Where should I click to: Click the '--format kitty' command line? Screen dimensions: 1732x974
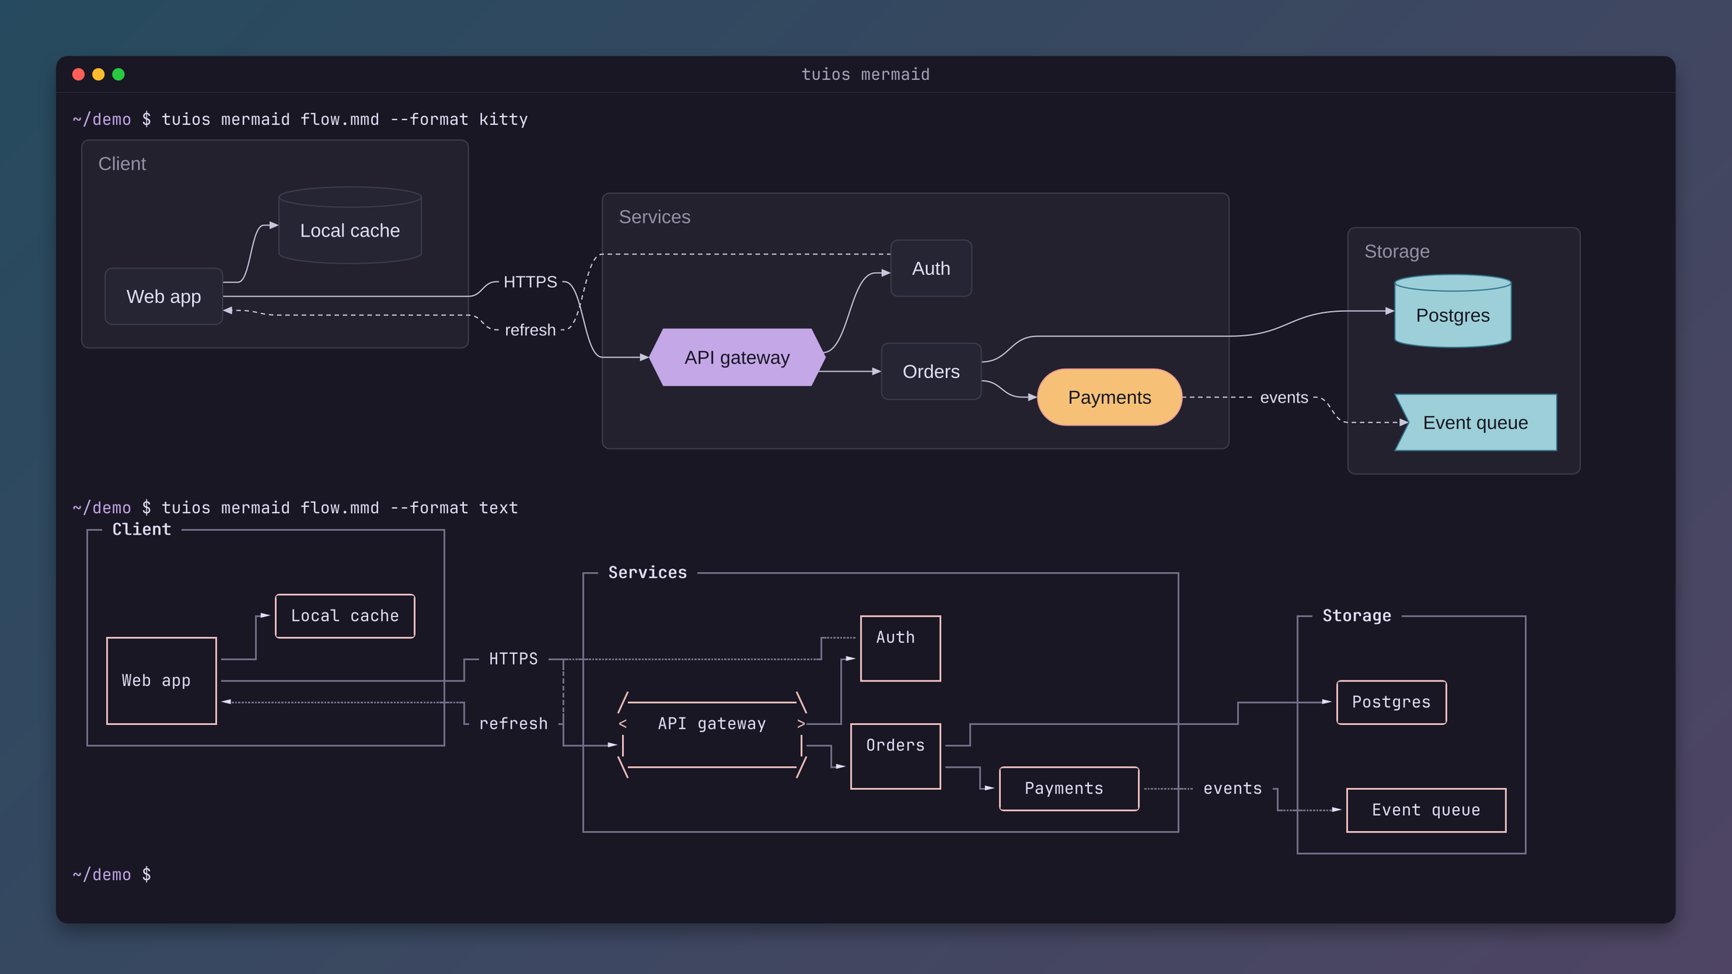coord(300,119)
